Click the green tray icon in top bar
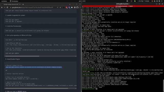The image size is (164, 92). (135, 1)
